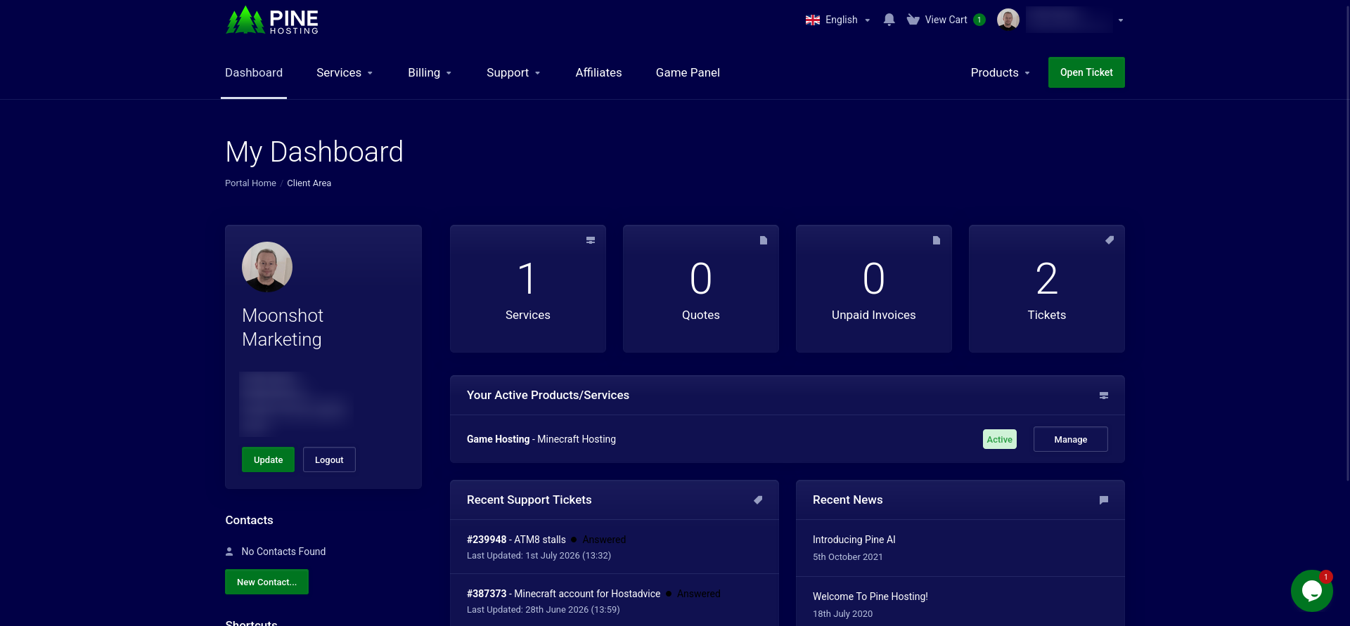The width and height of the screenshot is (1350, 626).
Task: Click the small user avatar in header
Action: pyautogui.click(x=1008, y=20)
